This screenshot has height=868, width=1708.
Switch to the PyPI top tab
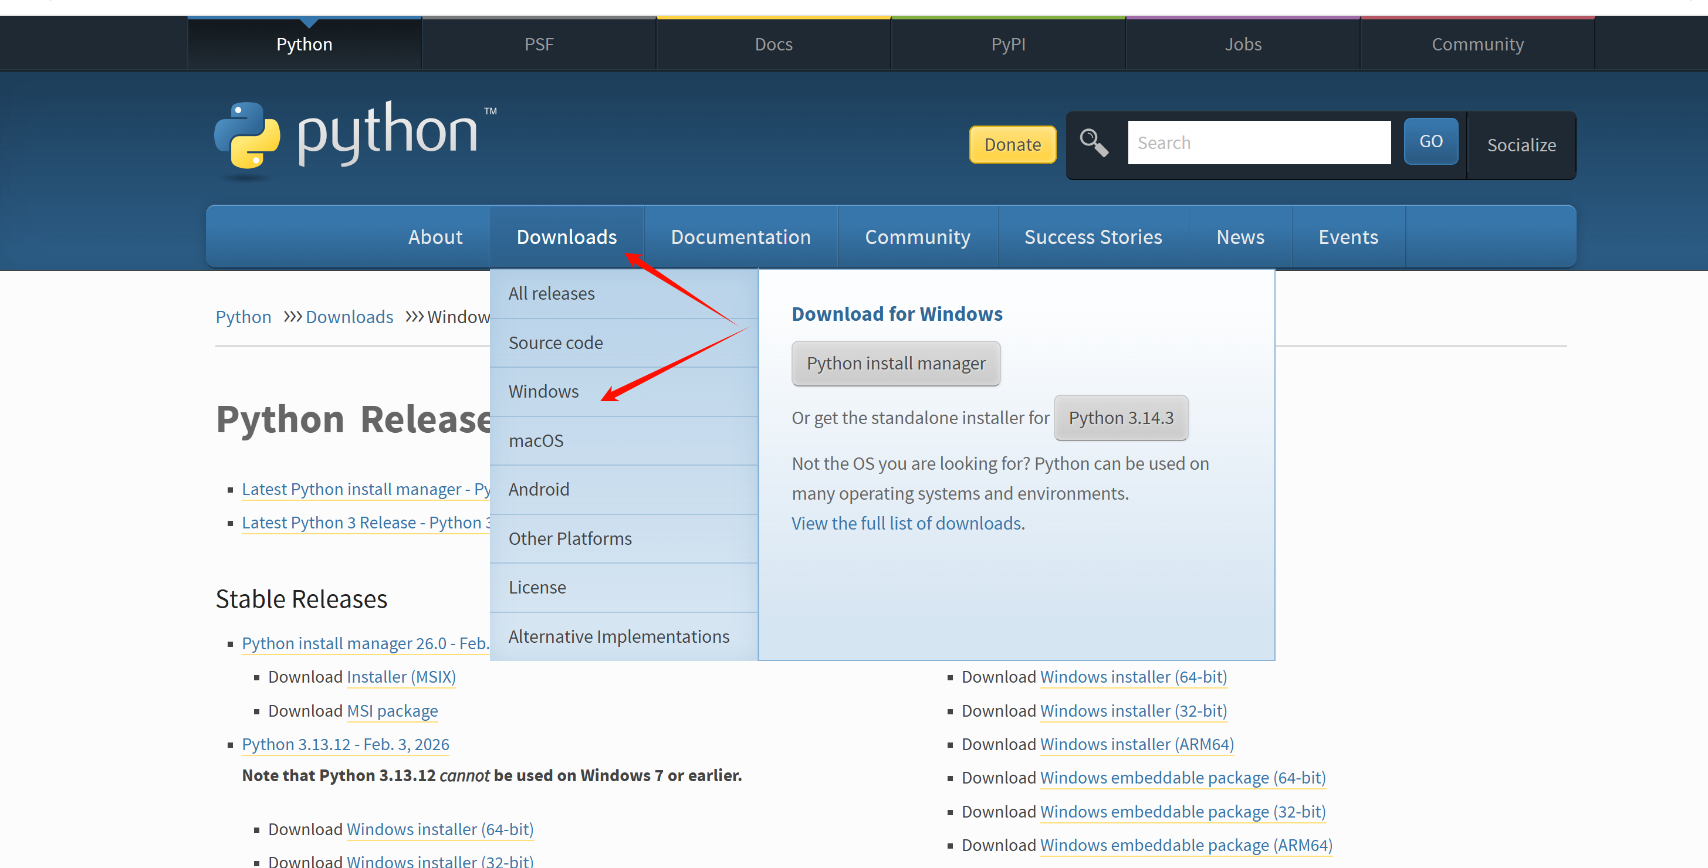tap(1008, 45)
